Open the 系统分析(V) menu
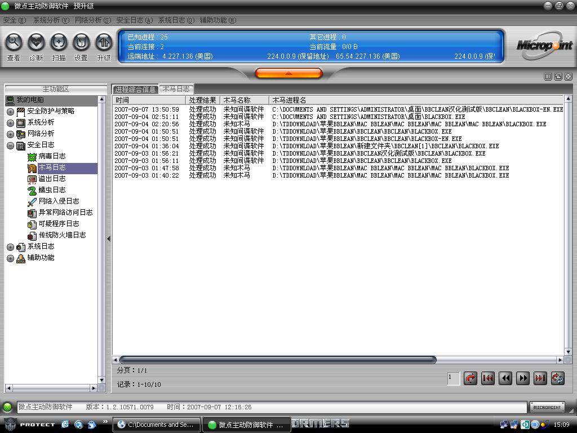The width and height of the screenshot is (577, 433). click(51, 20)
